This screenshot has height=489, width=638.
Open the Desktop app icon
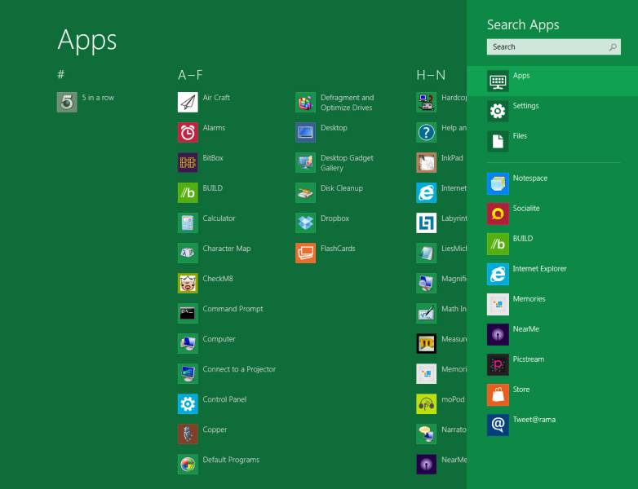[x=305, y=132]
